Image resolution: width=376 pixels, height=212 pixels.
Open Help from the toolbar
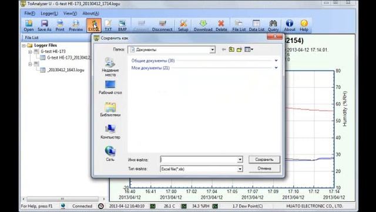304,25
